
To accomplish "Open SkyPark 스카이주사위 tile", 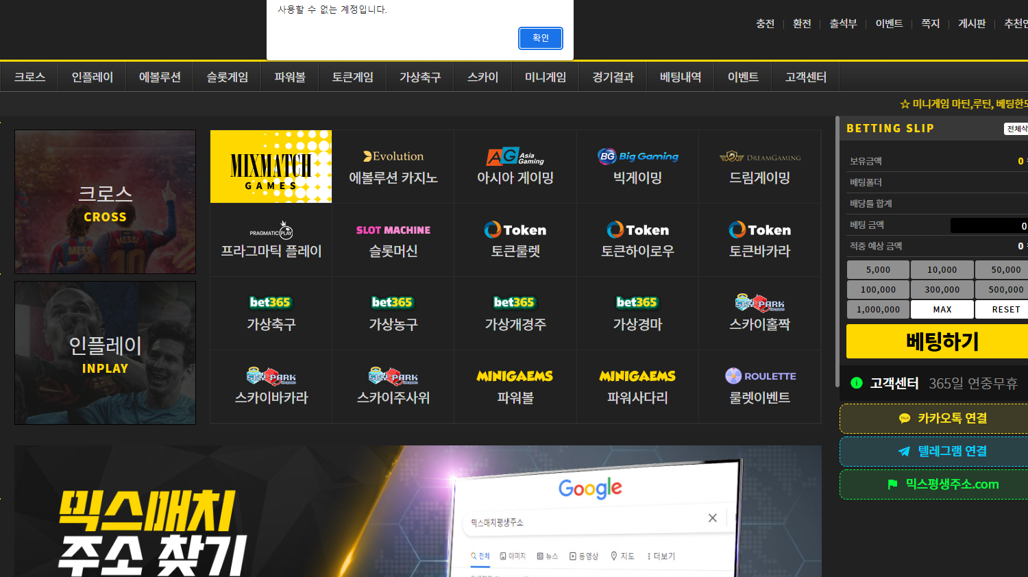I will click(393, 386).
